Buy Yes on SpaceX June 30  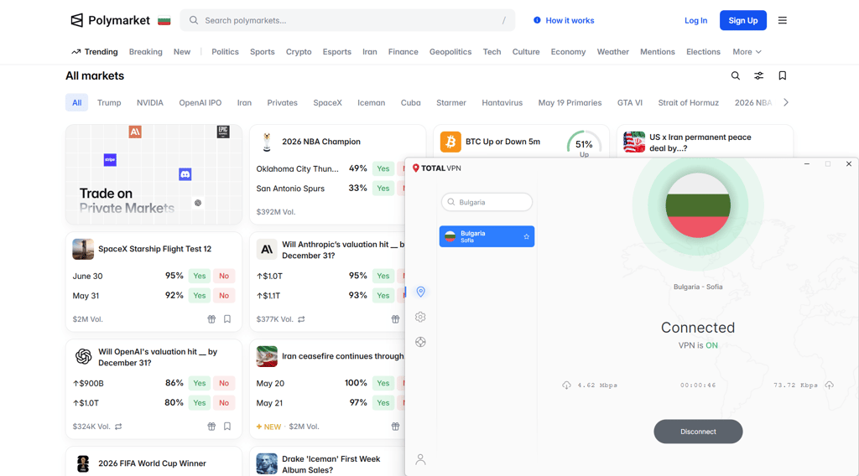[200, 276]
